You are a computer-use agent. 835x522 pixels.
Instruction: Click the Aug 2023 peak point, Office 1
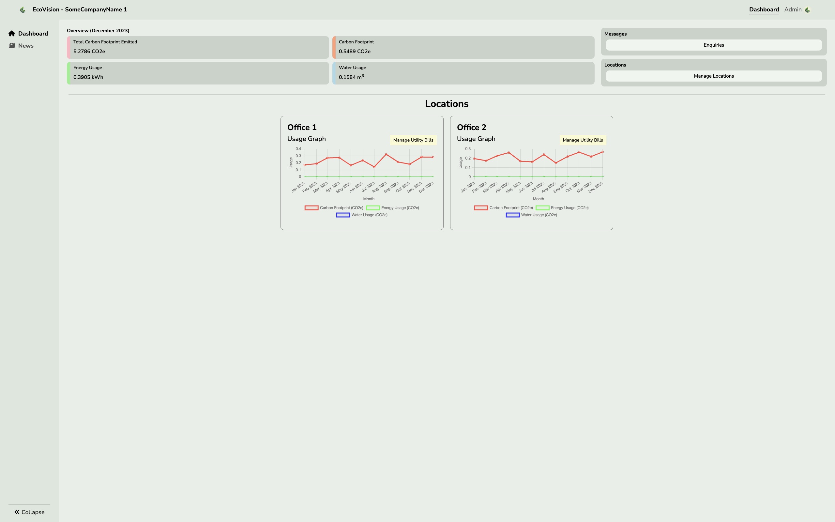(386, 154)
